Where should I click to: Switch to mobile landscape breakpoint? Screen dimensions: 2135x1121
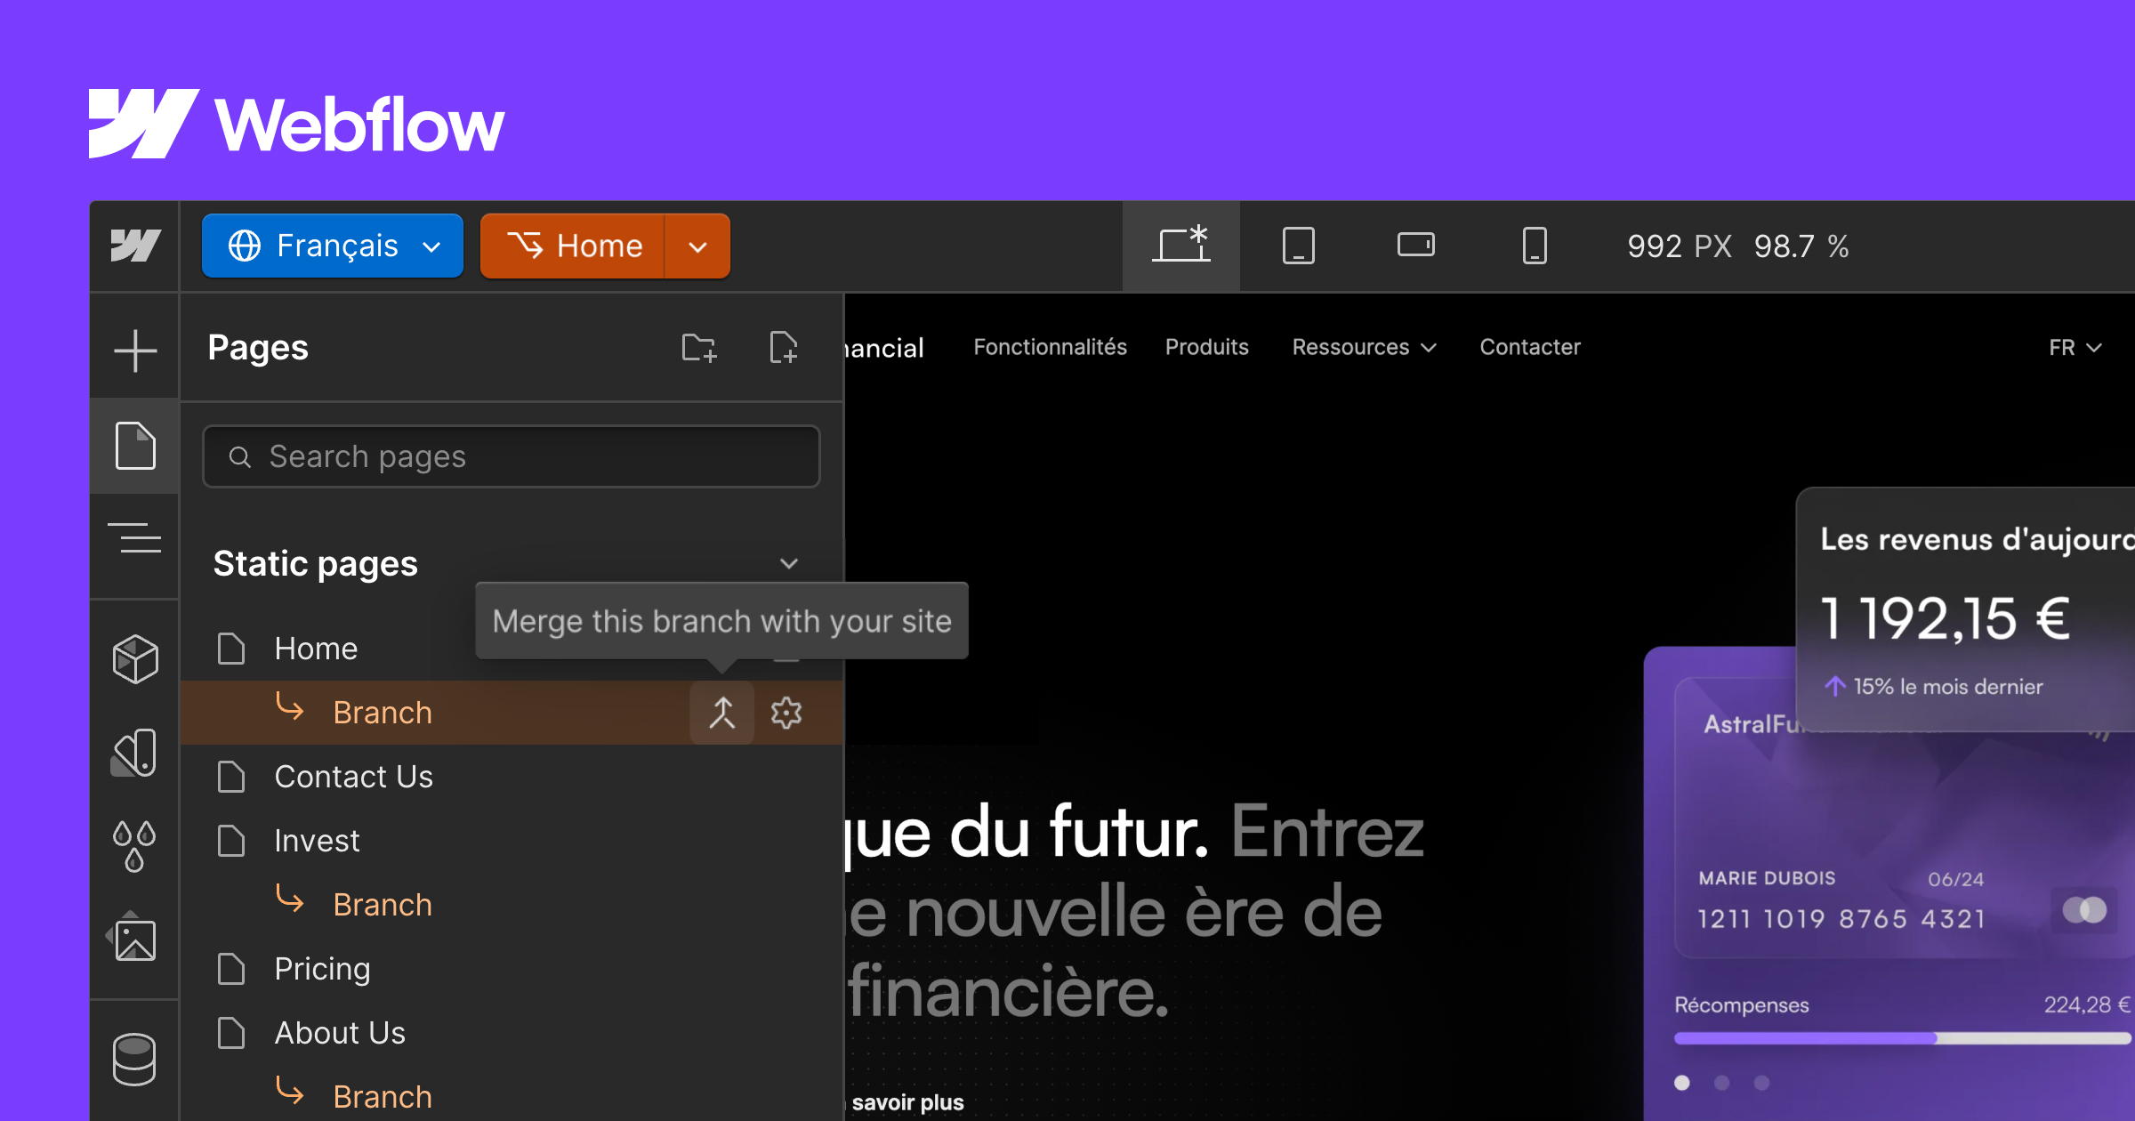[x=1416, y=246]
